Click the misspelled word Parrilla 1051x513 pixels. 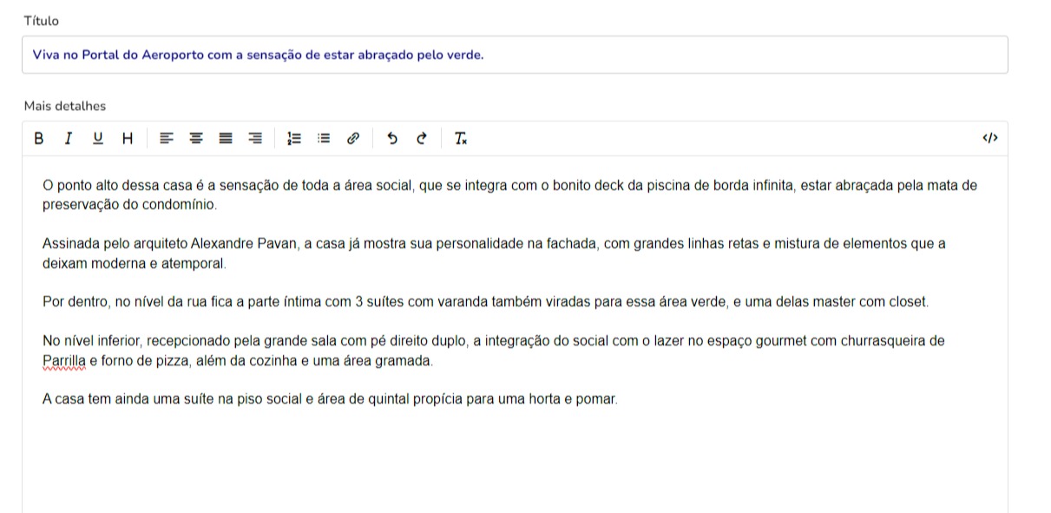pyautogui.click(x=64, y=361)
